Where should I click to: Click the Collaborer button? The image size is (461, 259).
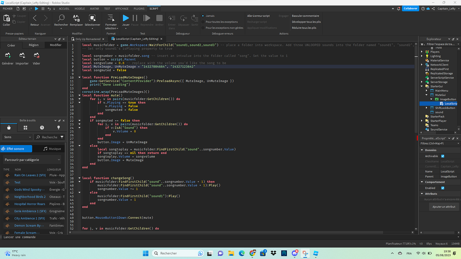411,8
